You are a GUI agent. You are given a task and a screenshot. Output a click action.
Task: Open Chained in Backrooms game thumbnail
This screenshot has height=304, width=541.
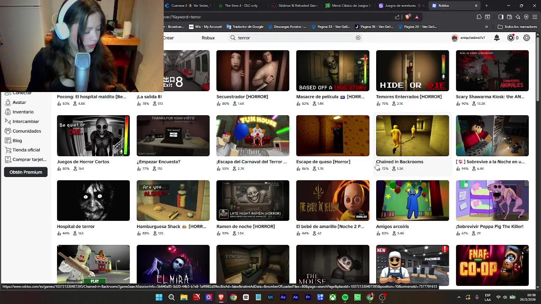click(413, 136)
